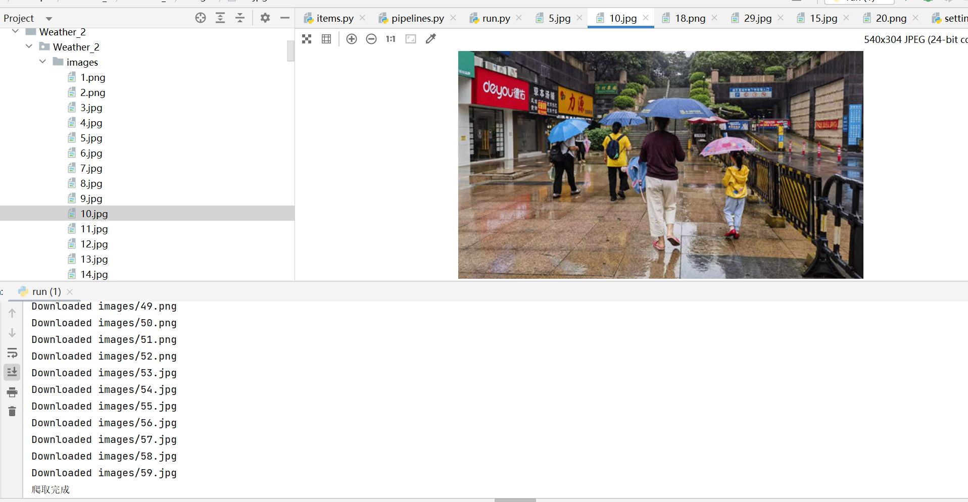Click the Select Opened File locate icon
Viewport: 968px width, 502px height.
click(x=201, y=18)
